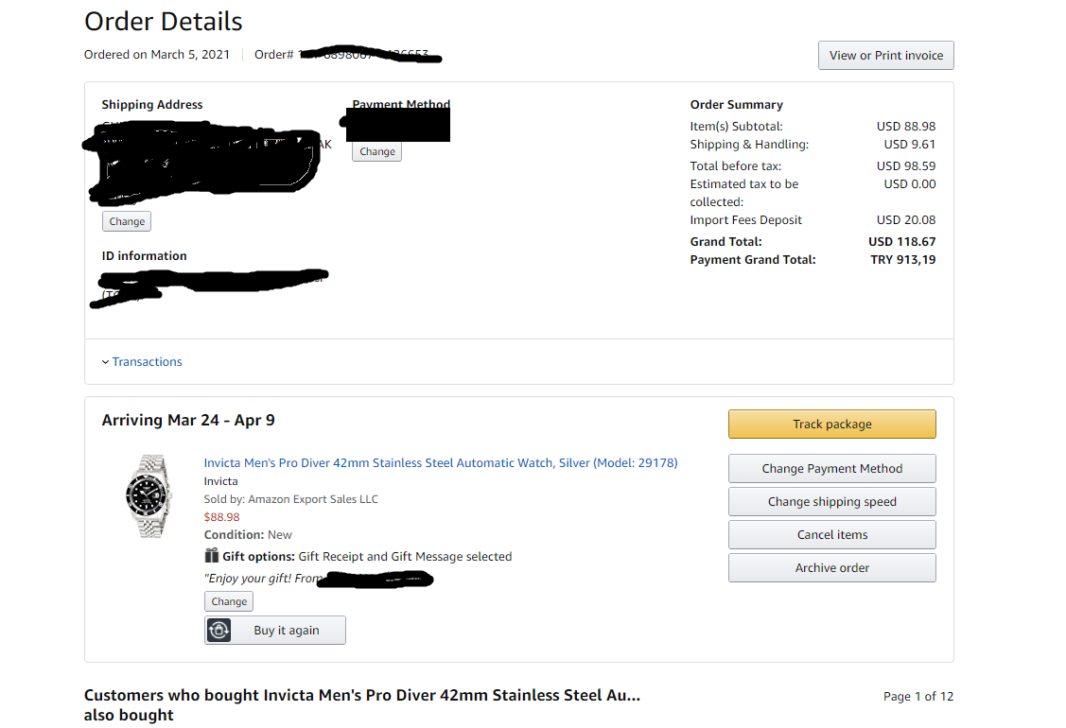Image resolution: width=1066 pixels, height=728 pixels.
Task: Click the Invicta watch product thumbnail
Action: [x=149, y=494]
